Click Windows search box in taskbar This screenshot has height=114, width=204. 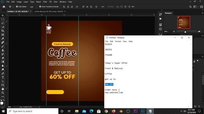click(x=33, y=111)
